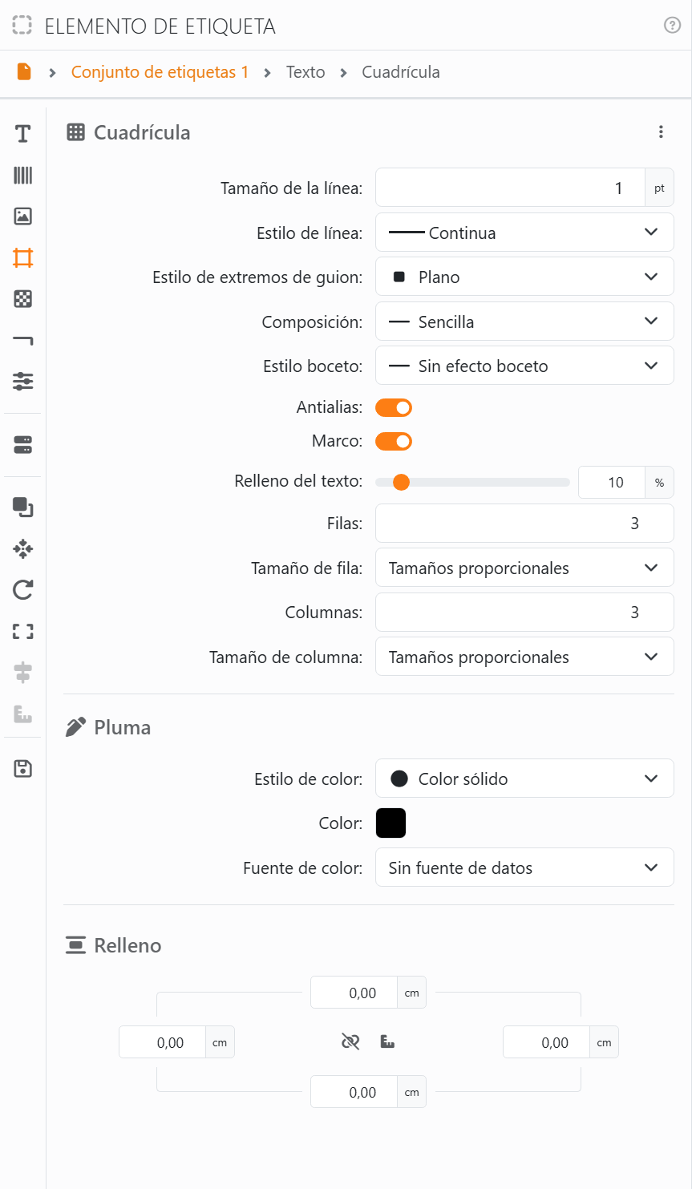Screen dimensions: 692x1189
Task: Click the top padding value field
Action: [x=354, y=993]
